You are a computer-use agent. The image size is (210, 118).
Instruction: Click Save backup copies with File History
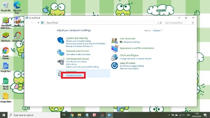86,44
